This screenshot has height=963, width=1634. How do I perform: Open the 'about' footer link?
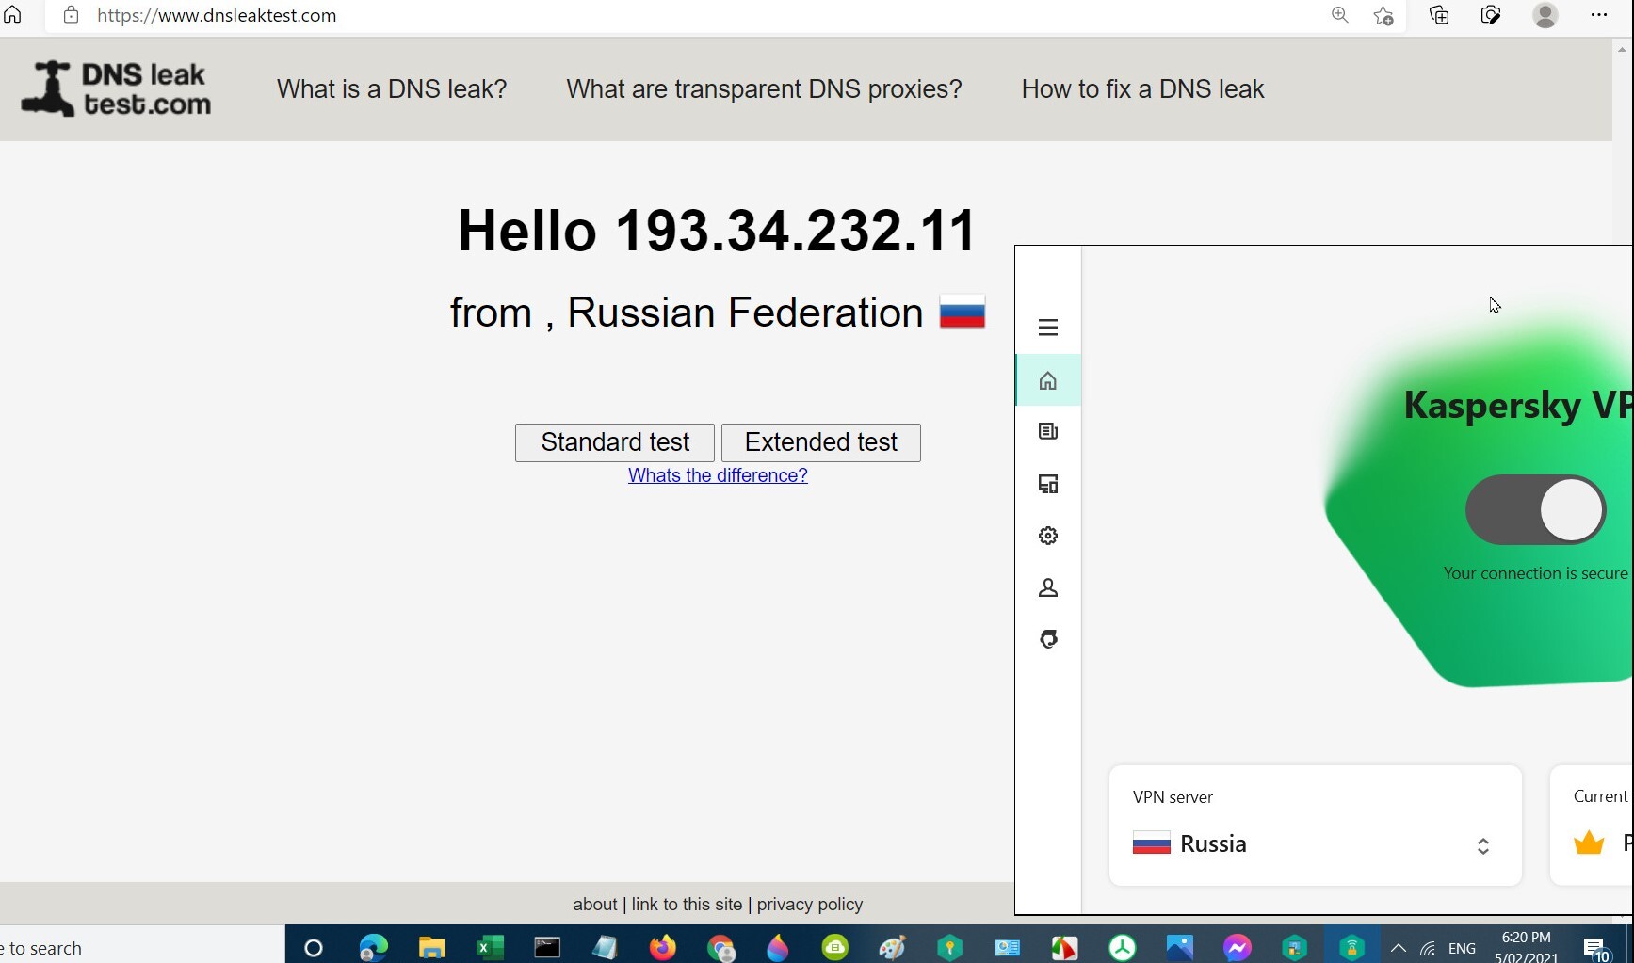pos(595,905)
